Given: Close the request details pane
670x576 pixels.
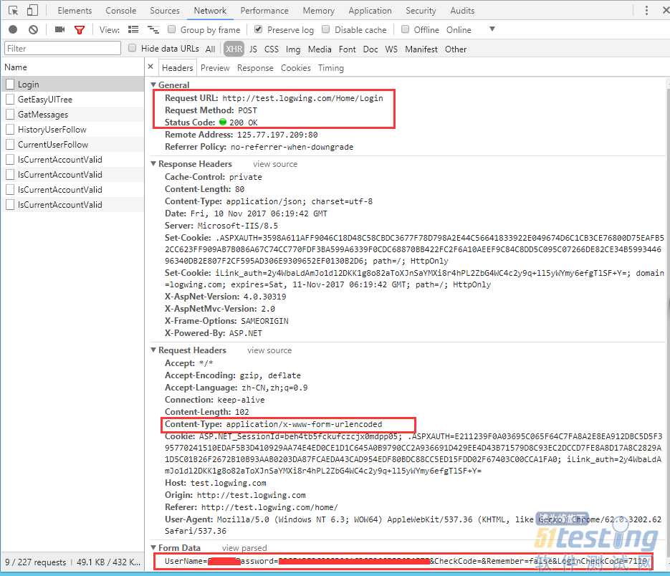Looking at the screenshot, I should pos(150,67).
